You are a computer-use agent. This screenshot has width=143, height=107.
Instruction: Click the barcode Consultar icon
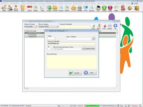tap(80, 8)
